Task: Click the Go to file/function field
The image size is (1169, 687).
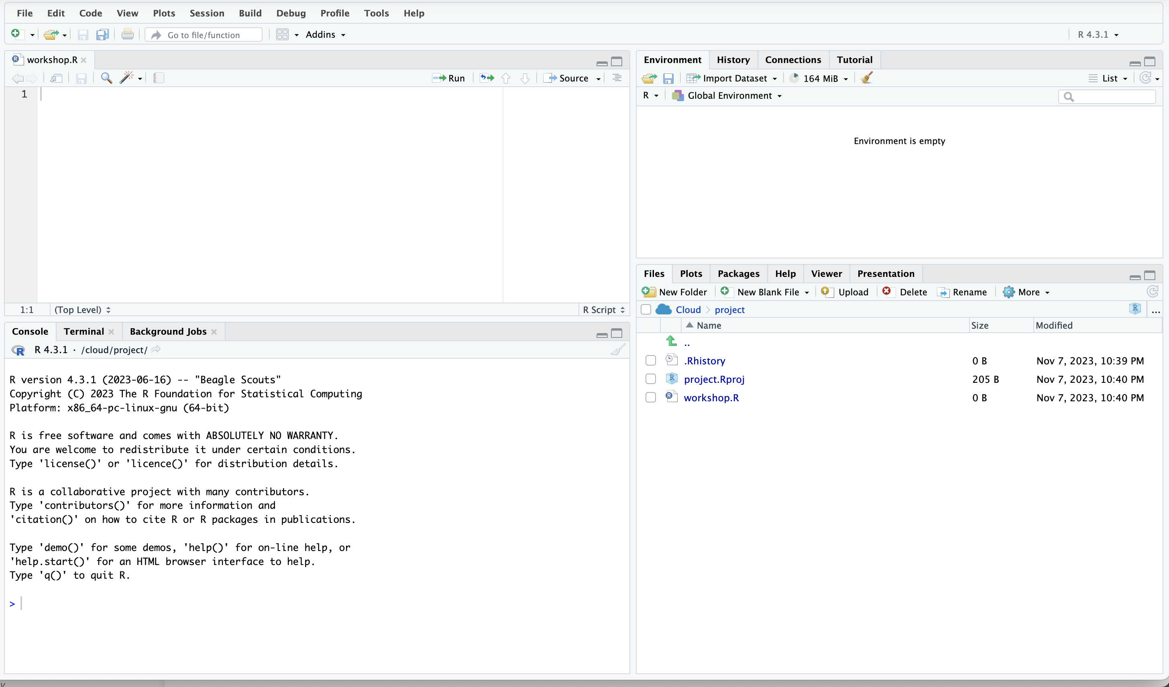Action: [x=204, y=35]
